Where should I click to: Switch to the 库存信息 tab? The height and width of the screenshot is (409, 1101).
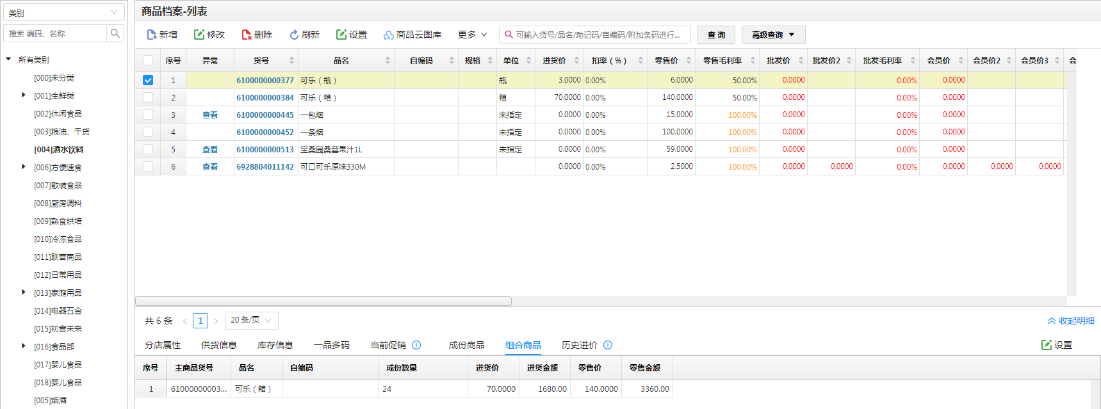[x=275, y=345]
